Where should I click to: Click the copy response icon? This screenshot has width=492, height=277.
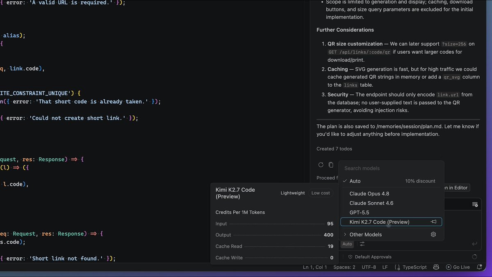click(x=331, y=165)
